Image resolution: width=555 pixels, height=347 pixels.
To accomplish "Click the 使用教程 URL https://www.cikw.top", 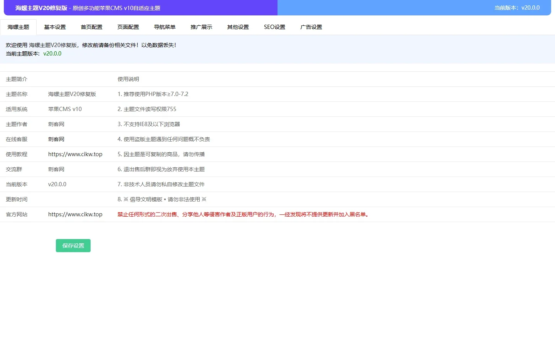I will [x=75, y=154].
